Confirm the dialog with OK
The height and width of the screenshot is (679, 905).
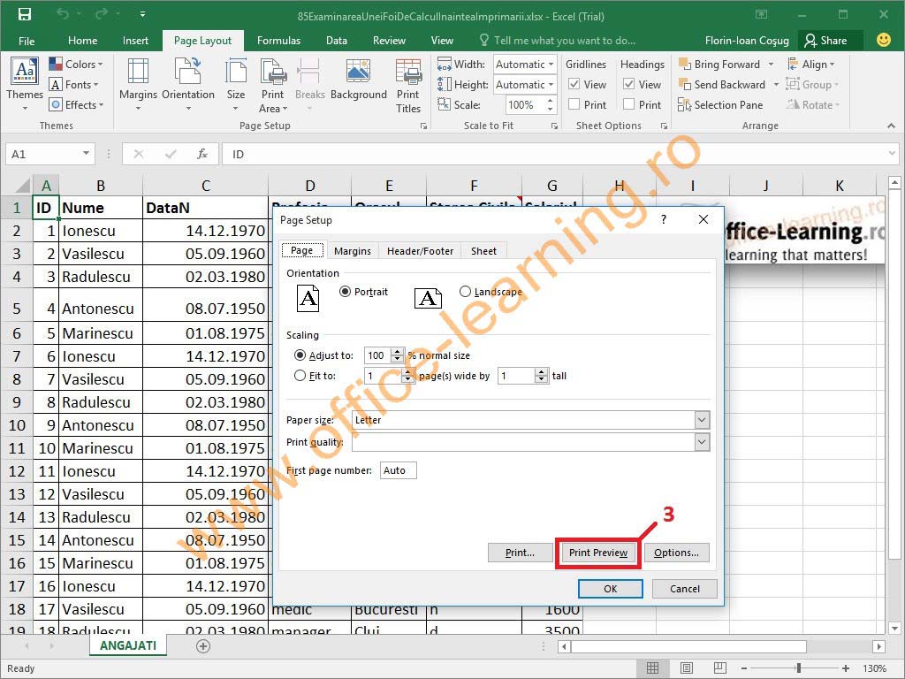pos(610,588)
